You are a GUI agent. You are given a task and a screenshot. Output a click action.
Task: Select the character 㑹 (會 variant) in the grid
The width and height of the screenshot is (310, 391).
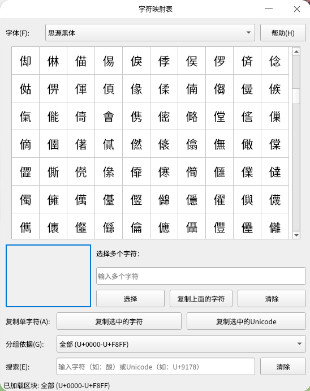[x=109, y=116]
